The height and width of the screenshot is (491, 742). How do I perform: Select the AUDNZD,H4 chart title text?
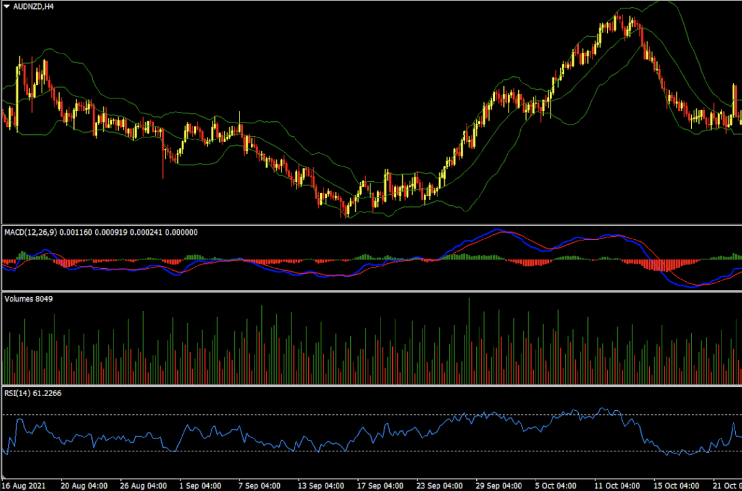tap(33, 6)
